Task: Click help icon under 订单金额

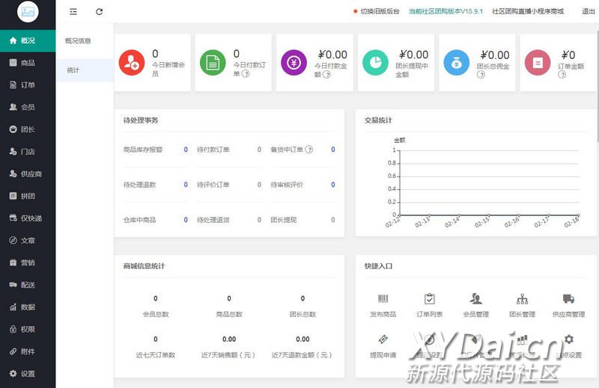Action: pyautogui.click(x=562, y=75)
